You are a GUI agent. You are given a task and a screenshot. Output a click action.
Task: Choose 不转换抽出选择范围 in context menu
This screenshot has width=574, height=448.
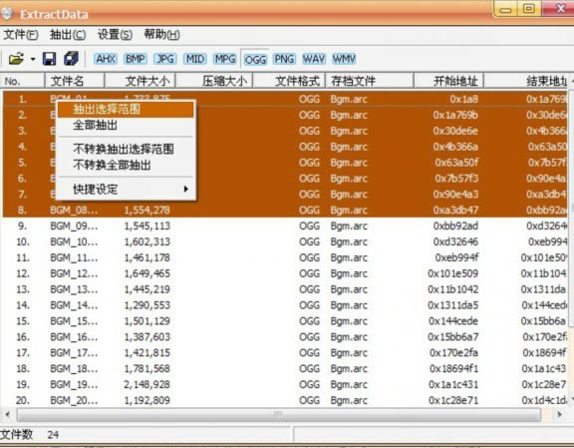[x=126, y=149]
